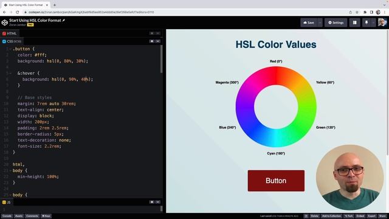Bookmark page with star icon
Image resolution: width=389 pixels, height=219 pixels.
(x=357, y=12)
